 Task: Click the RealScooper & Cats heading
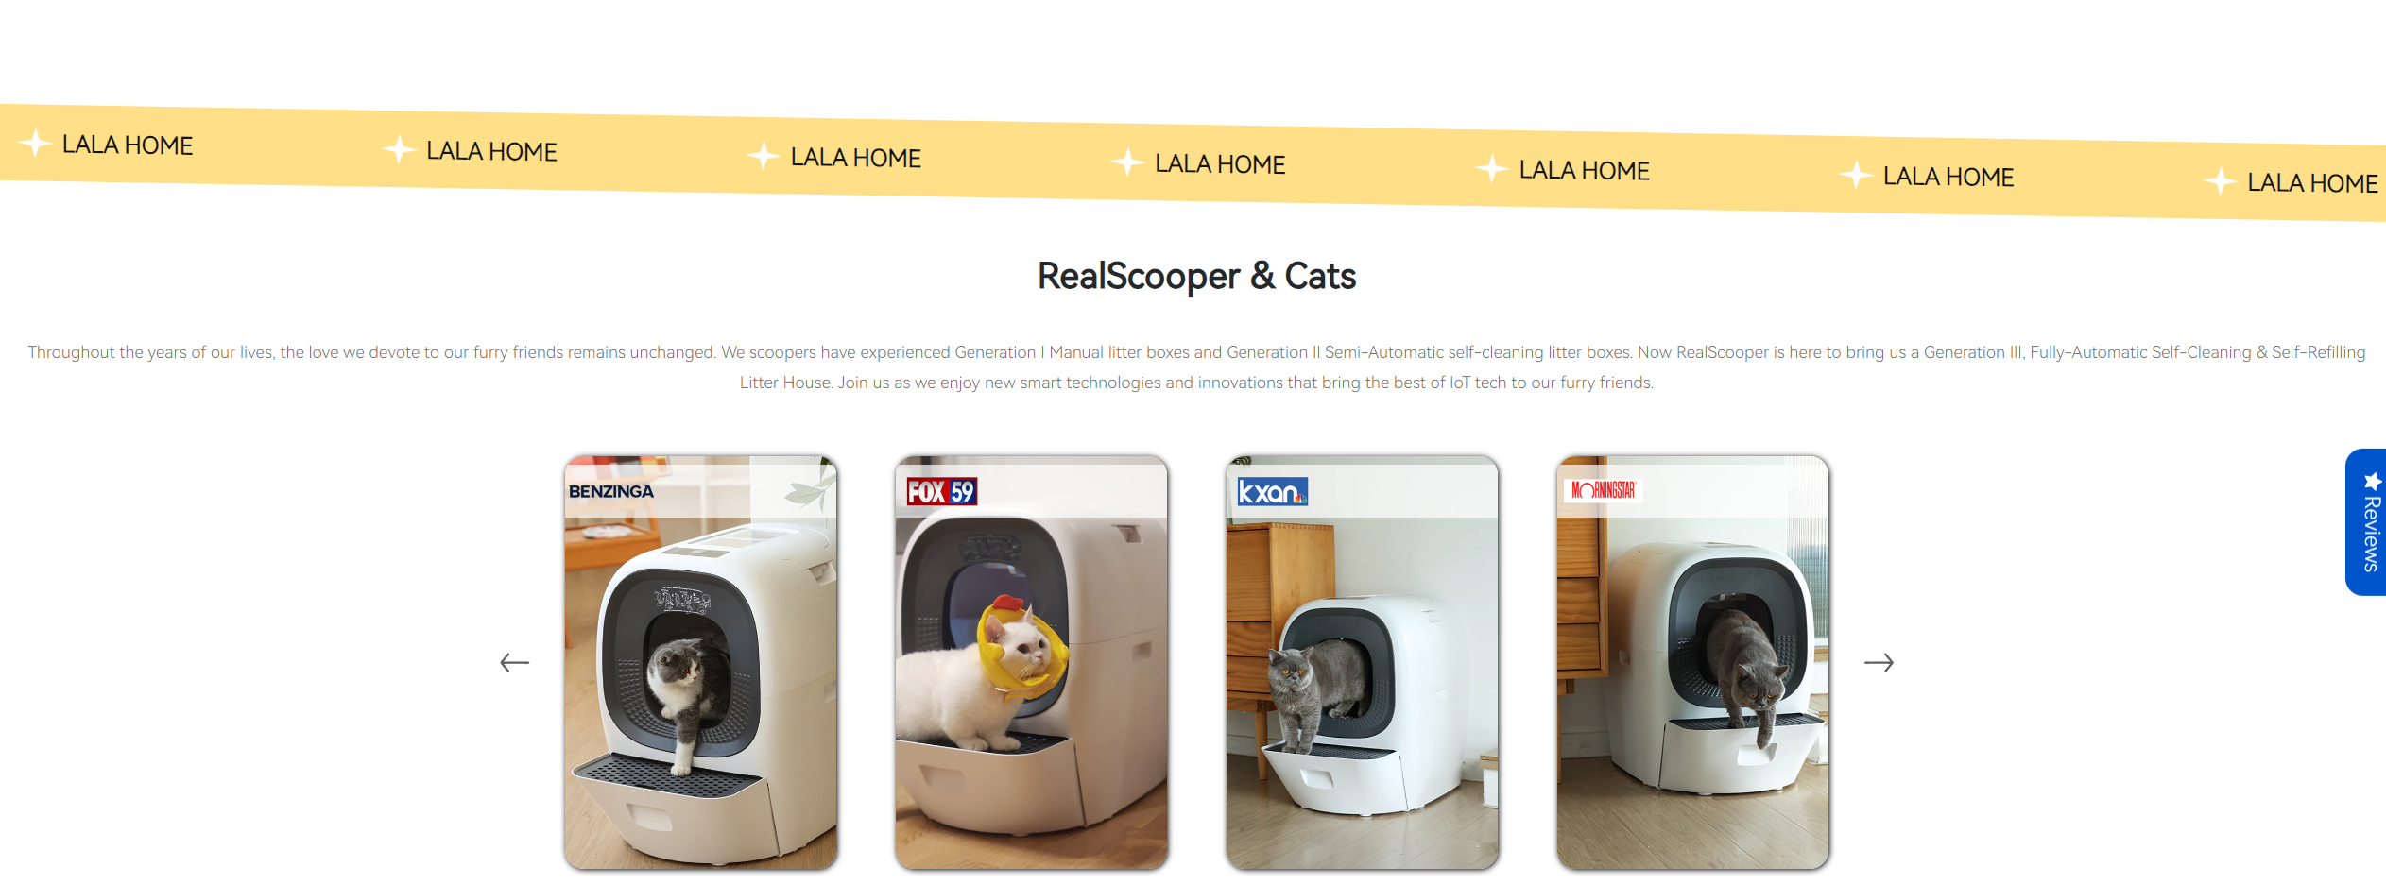tap(1196, 277)
